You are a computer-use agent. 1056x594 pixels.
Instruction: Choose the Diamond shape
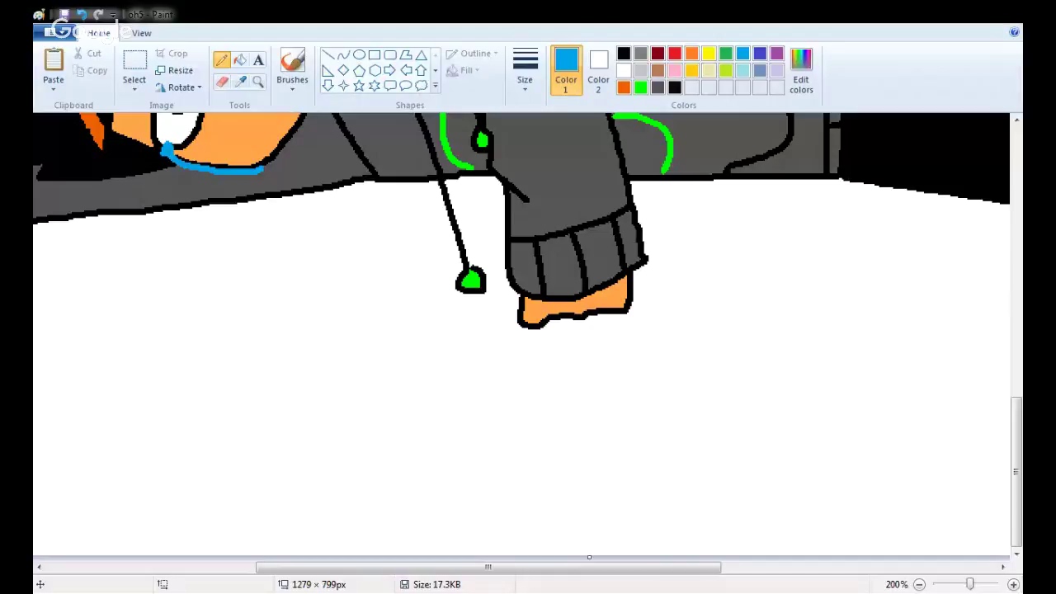(x=343, y=70)
